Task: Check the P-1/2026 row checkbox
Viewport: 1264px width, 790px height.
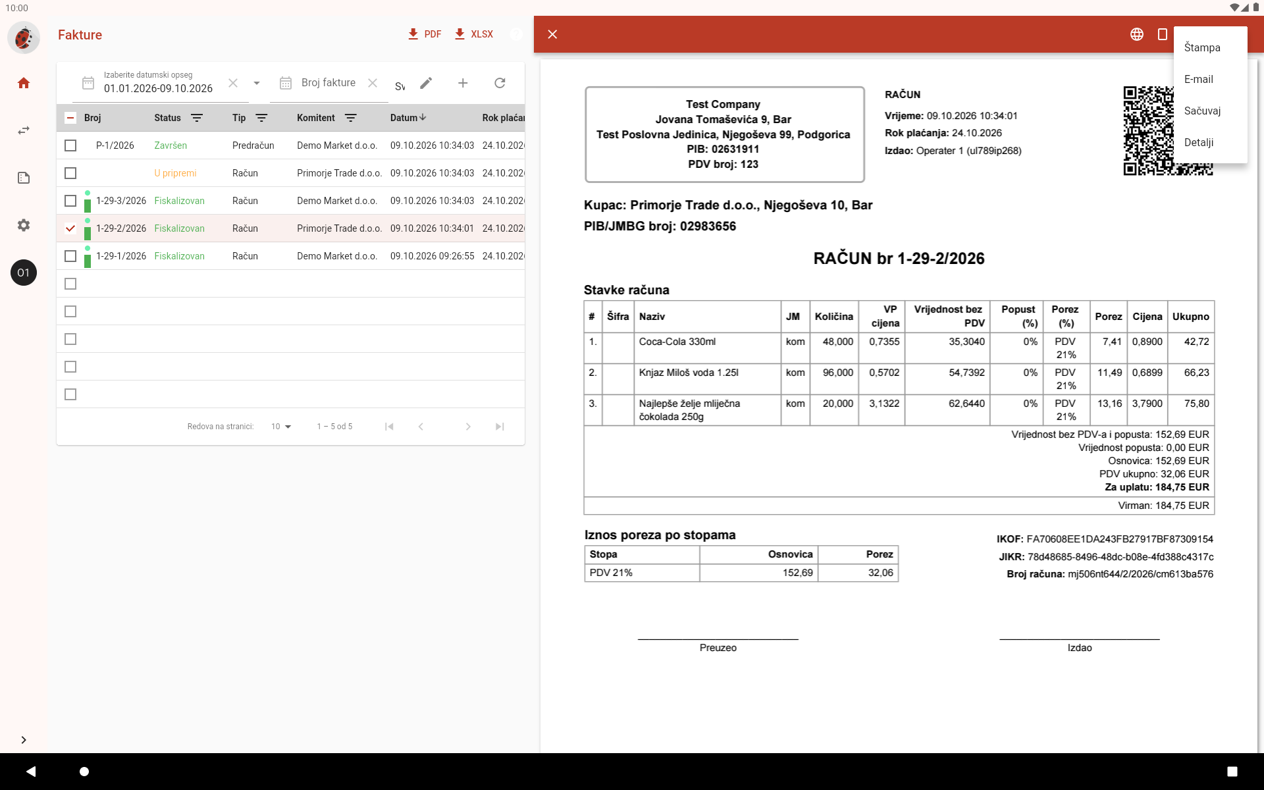Action: pyautogui.click(x=70, y=145)
